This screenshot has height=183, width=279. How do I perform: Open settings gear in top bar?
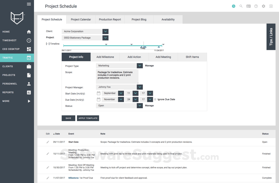263,6
